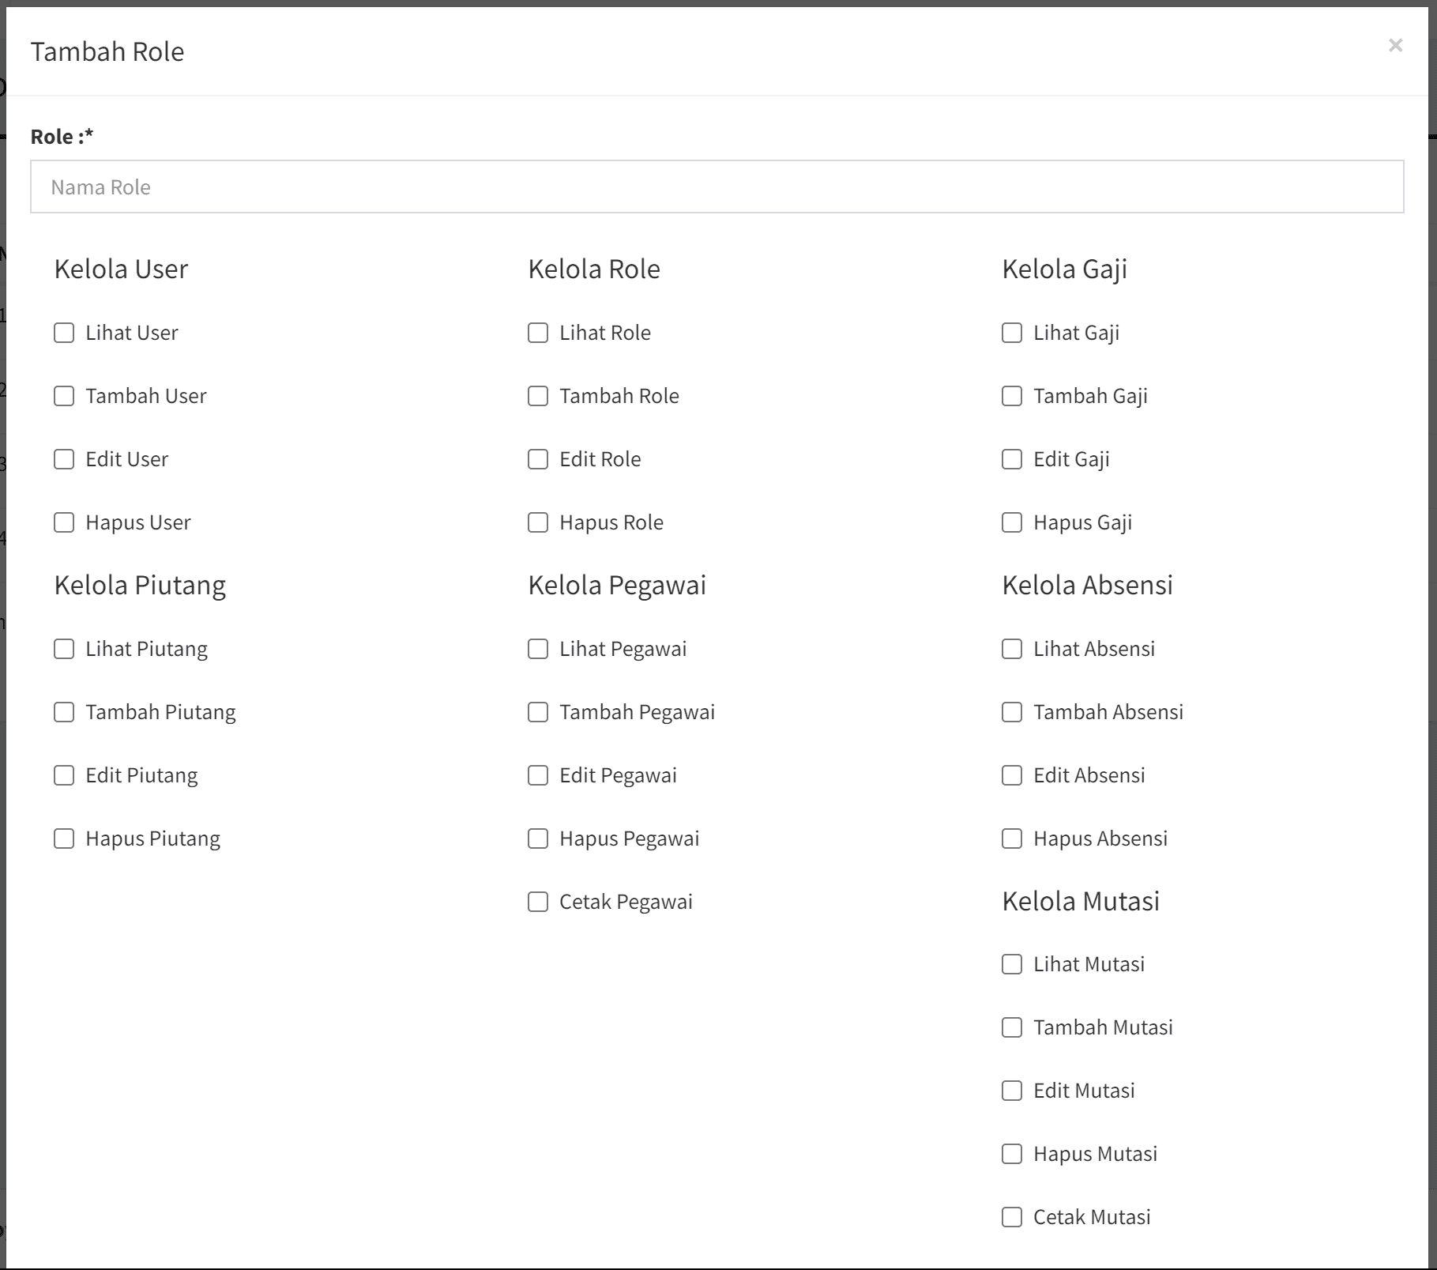Check the Lihat User checkbox
Image resolution: width=1437 pixels, height=1270 pixels.
coord(64,333)
